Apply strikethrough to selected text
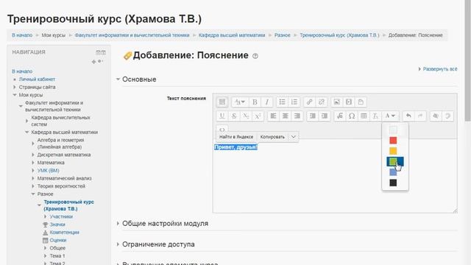Image resolution: width=471 pixels, height=265 pixels. (x=234, y=116)
